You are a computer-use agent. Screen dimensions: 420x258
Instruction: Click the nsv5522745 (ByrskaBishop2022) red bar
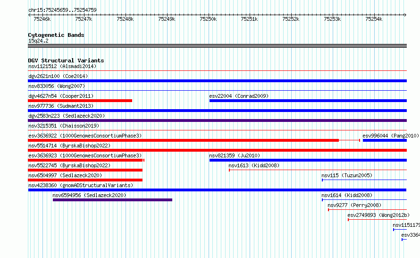click(x=85, y=170)
